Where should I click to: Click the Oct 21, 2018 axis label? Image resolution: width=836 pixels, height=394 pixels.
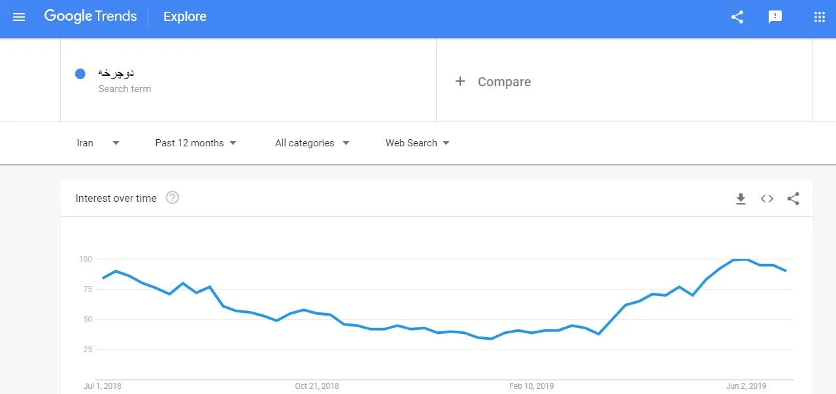tap(317, 386)
